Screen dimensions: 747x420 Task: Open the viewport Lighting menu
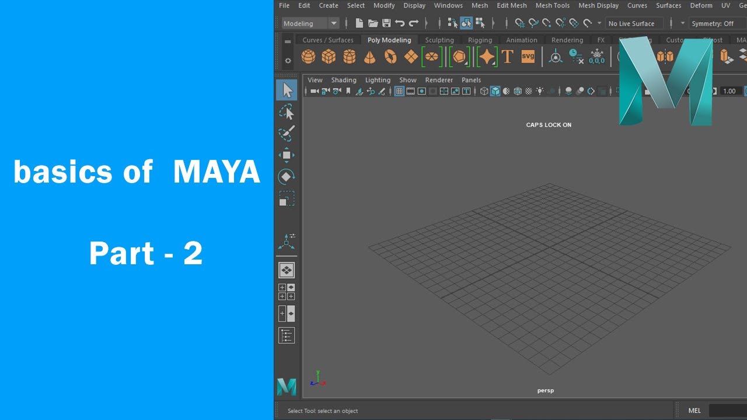pos(378,80)
